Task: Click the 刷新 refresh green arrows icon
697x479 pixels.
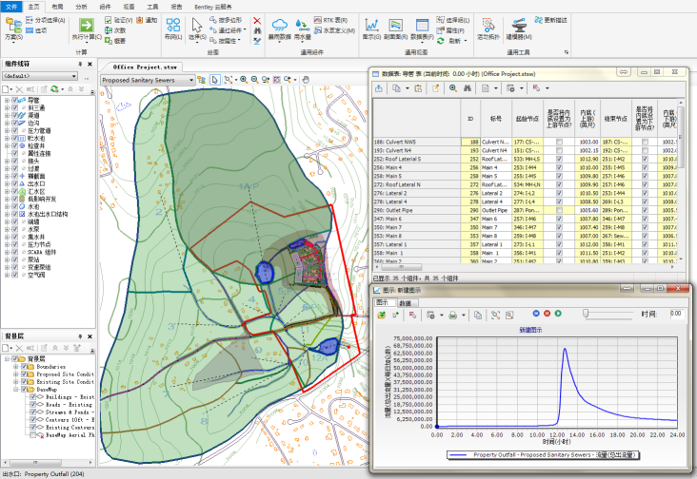Action: pyautogui.click(x=441, y=41)
